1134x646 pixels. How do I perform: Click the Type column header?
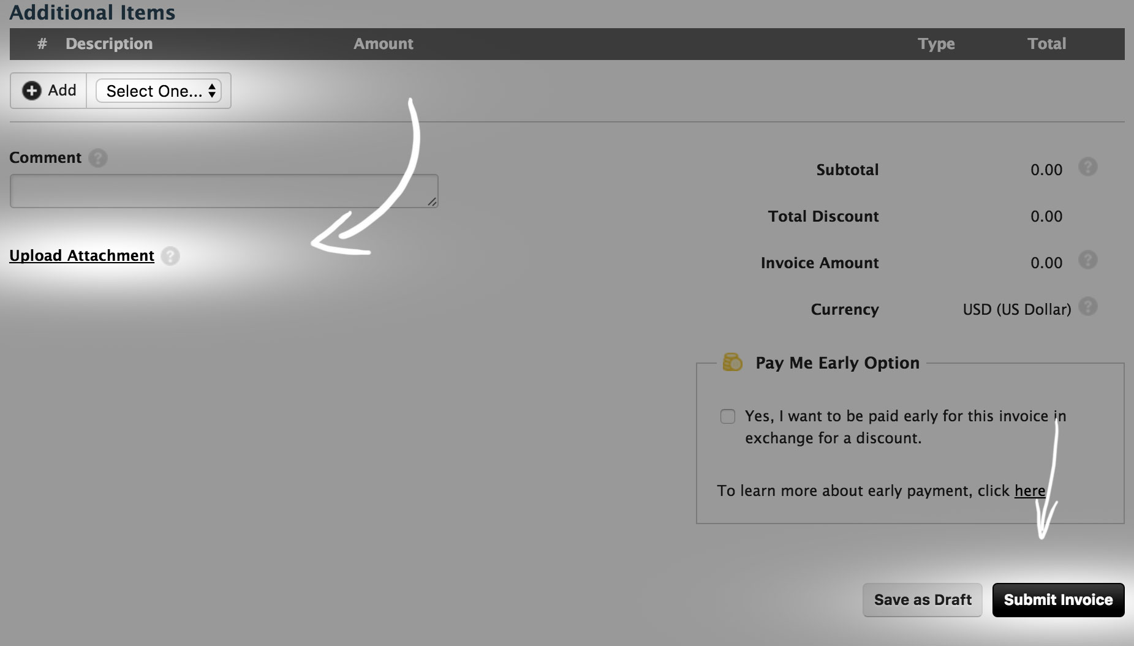point(936,44)
